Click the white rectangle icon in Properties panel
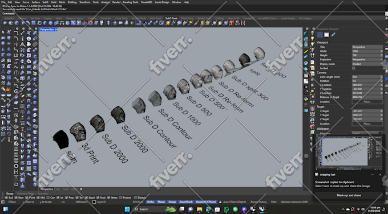Image resolution: width=388 pixels, height=214 pixels. click(x=326, y=35)
